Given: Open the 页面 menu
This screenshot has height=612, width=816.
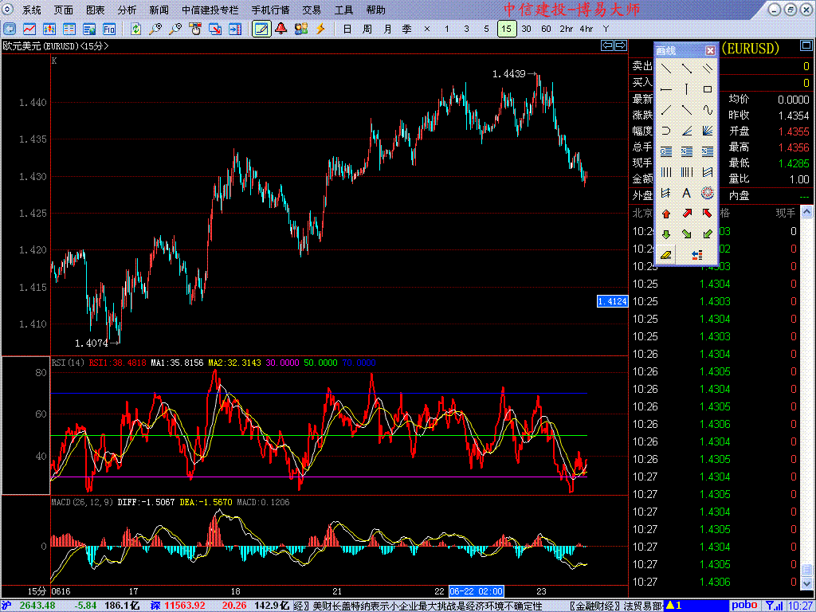Looking at the screenshot, I should click(x=64, y=10).
